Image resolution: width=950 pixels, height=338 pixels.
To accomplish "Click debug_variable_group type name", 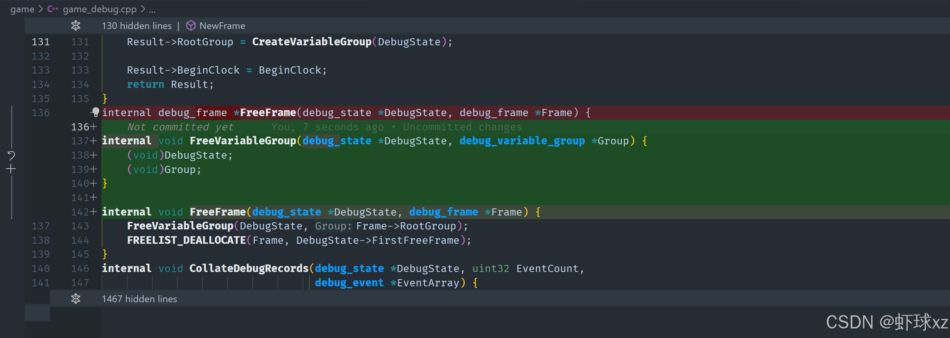I will pyautogui.click(x=522, y=141).
